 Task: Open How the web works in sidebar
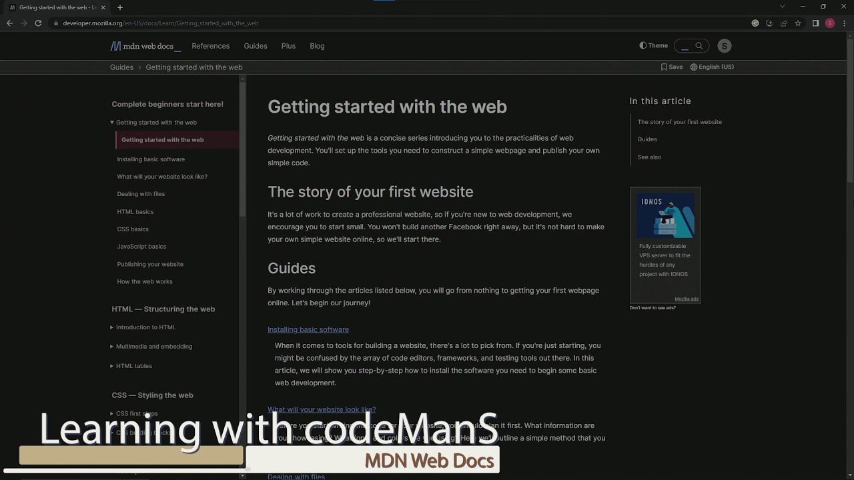point(145,281)
